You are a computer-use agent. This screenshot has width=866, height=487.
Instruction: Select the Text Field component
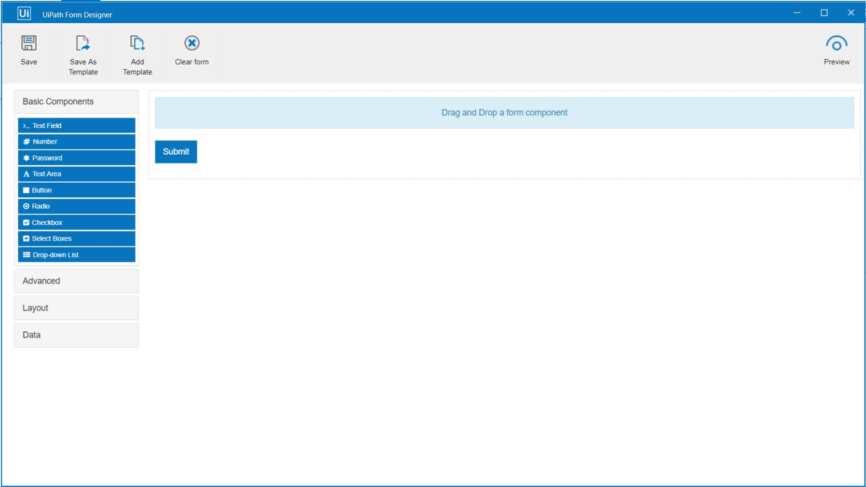(x=77, y=125)
